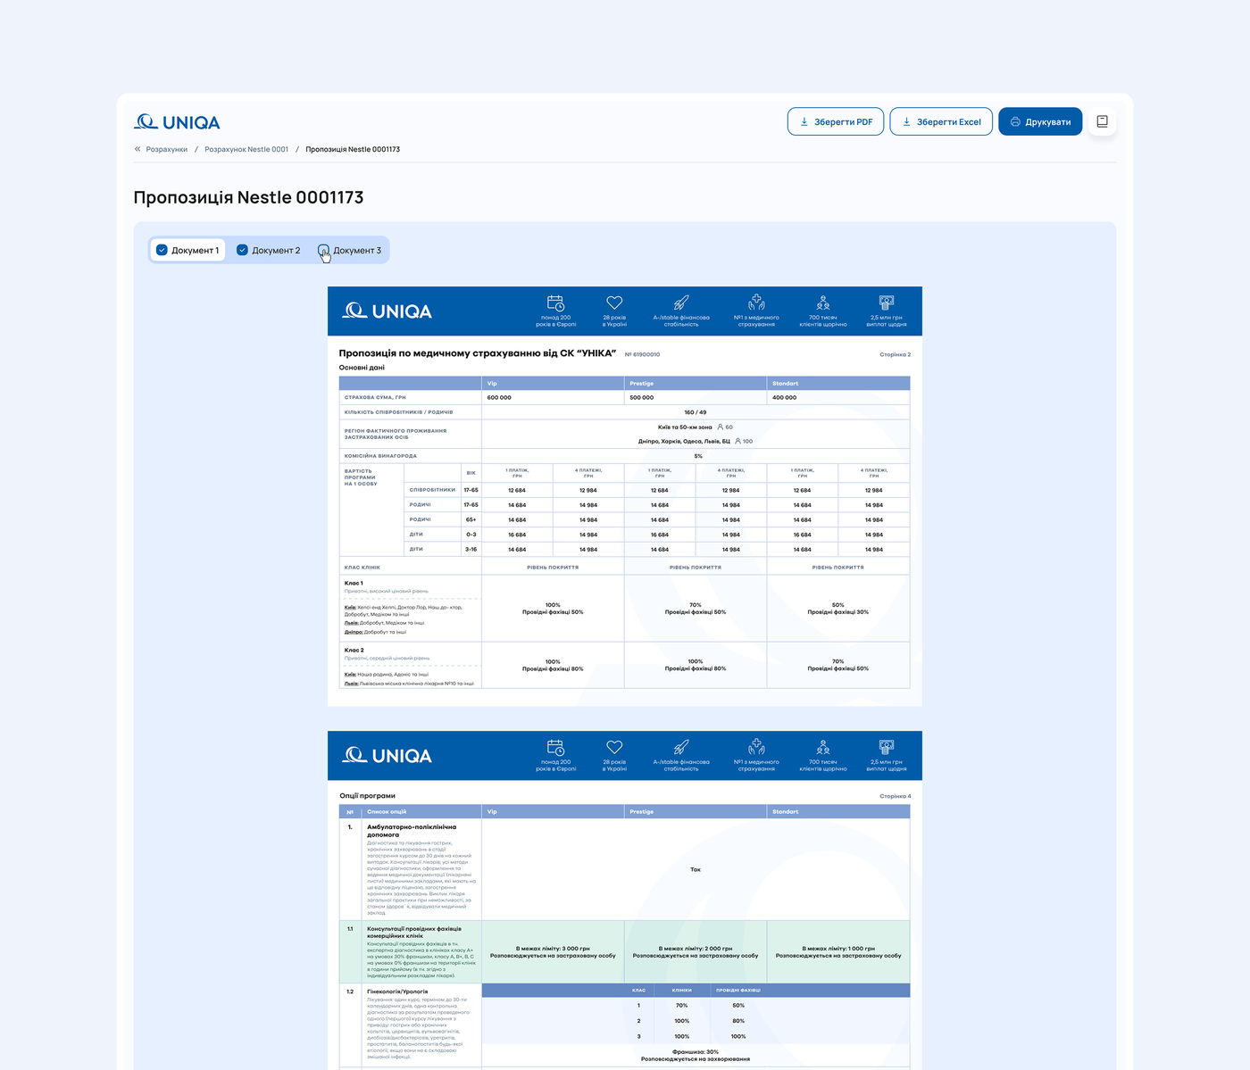Click the medical cross icon on the Сторінка 4 page header

coord(756,747)
